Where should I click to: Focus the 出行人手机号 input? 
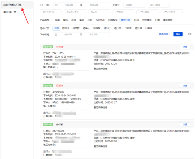(x=51, y=12)
